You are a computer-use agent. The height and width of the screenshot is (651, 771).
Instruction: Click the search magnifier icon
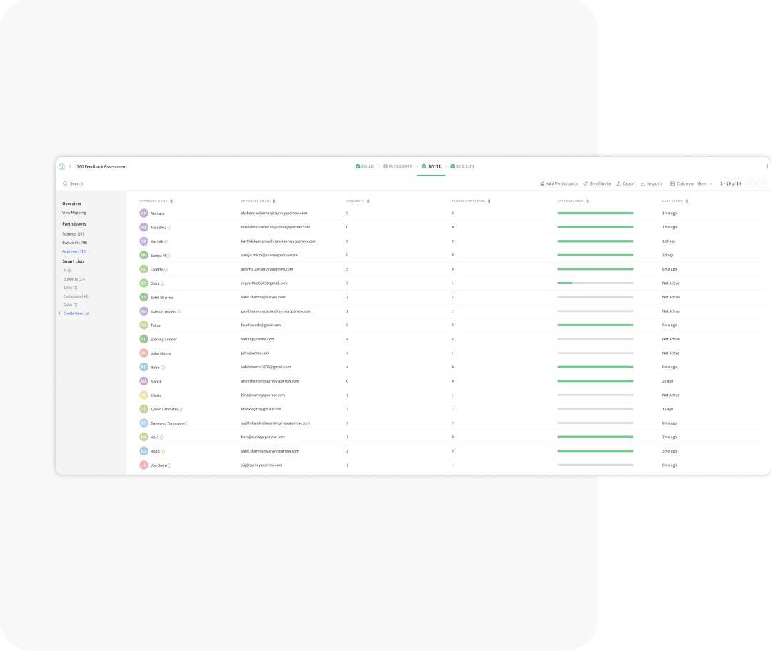pyautogui.click(x=64, y=183)
